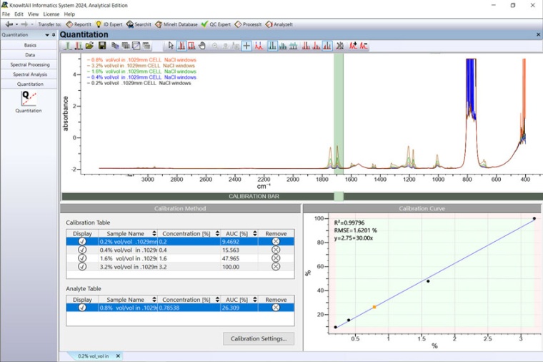Click the green slider on Calibration Bar
This screenshot has width=543, height=362.
coord(339,196)
